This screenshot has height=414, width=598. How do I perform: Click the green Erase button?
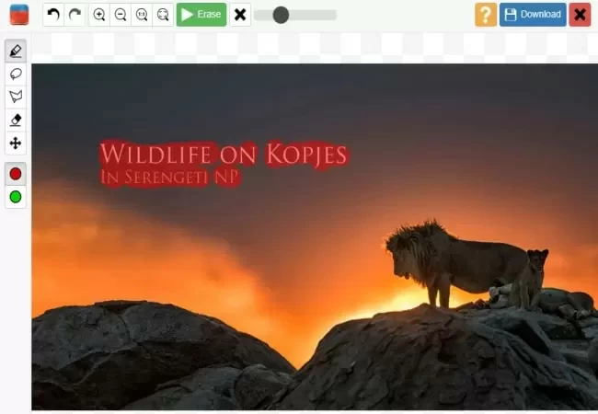pyautogui.click(x=201, y=15)
